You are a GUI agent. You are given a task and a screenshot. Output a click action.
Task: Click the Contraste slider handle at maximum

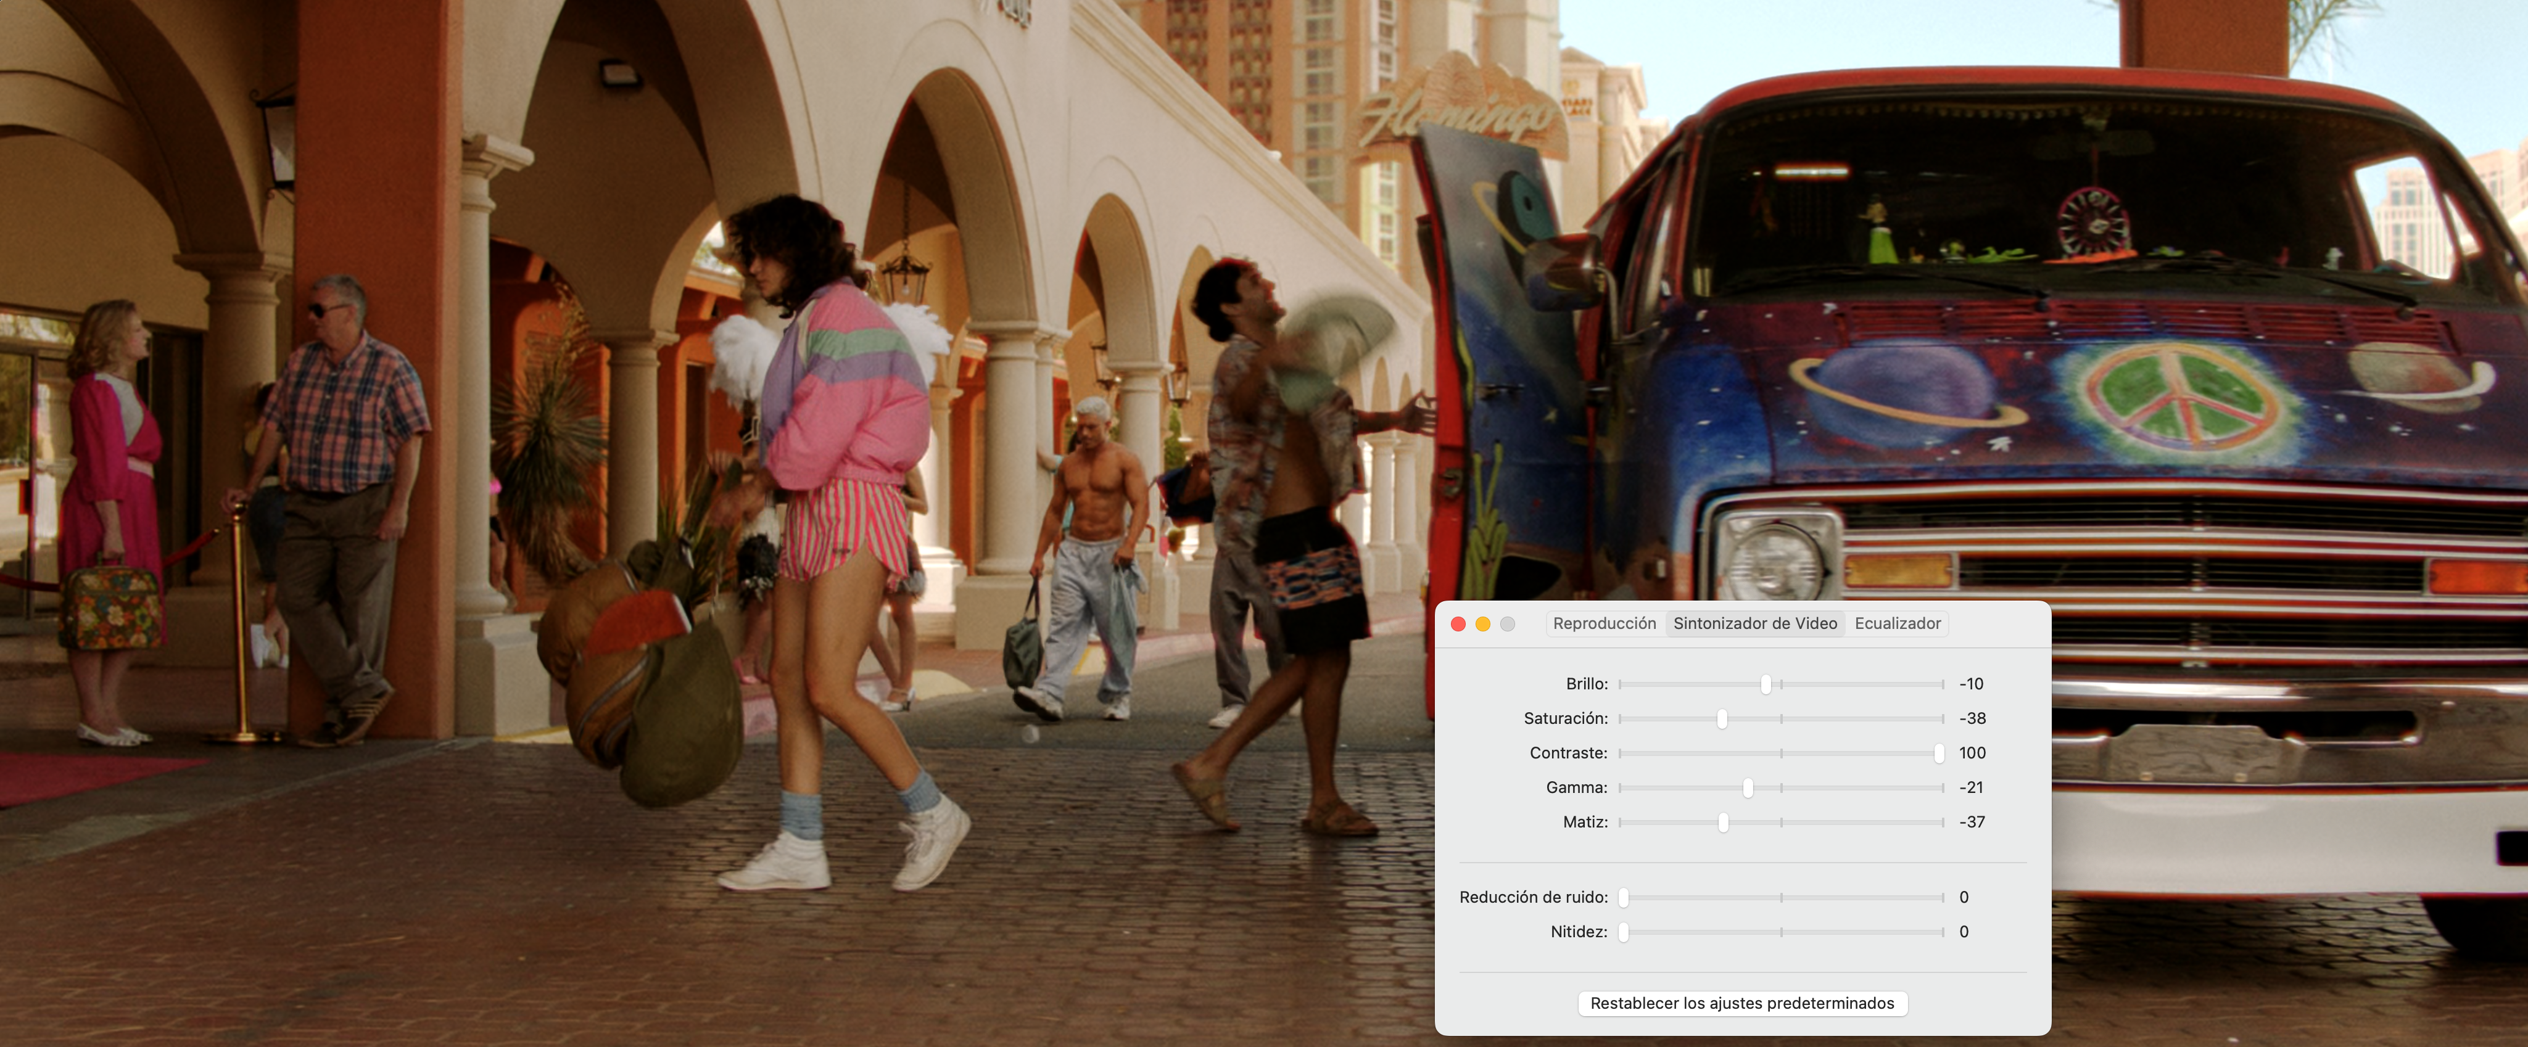[1938, 753]
